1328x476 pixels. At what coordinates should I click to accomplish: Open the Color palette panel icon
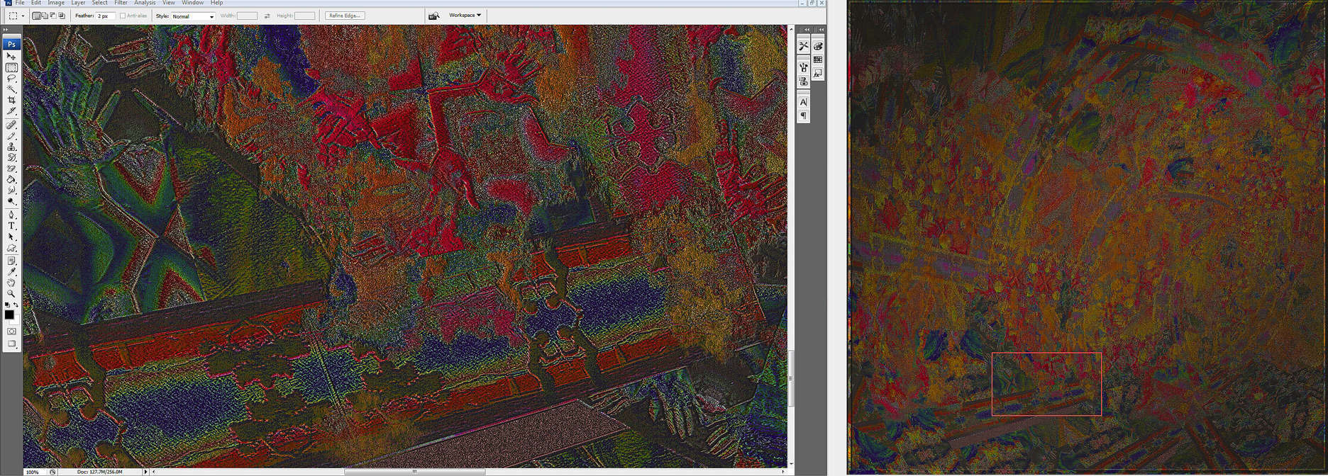click(818, 46)
